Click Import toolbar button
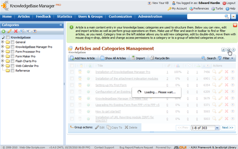This screenshot has width=238, height=149. (138, 58)
